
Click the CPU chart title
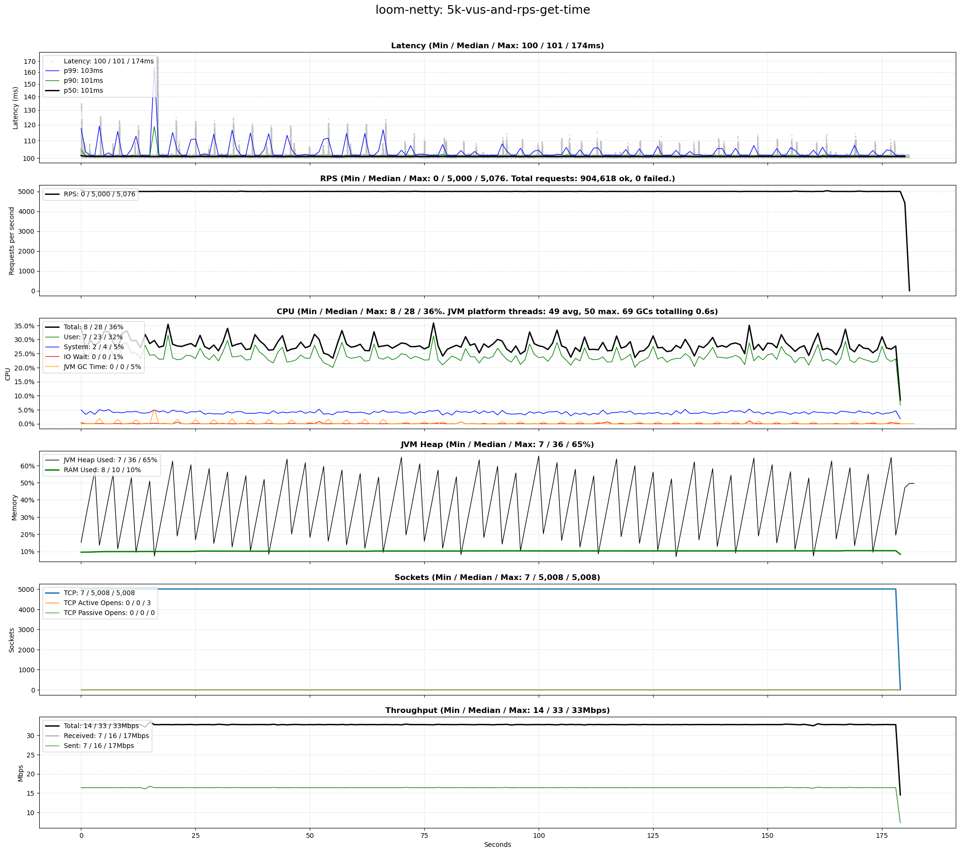pyautogui.click(x=497, y=312)
